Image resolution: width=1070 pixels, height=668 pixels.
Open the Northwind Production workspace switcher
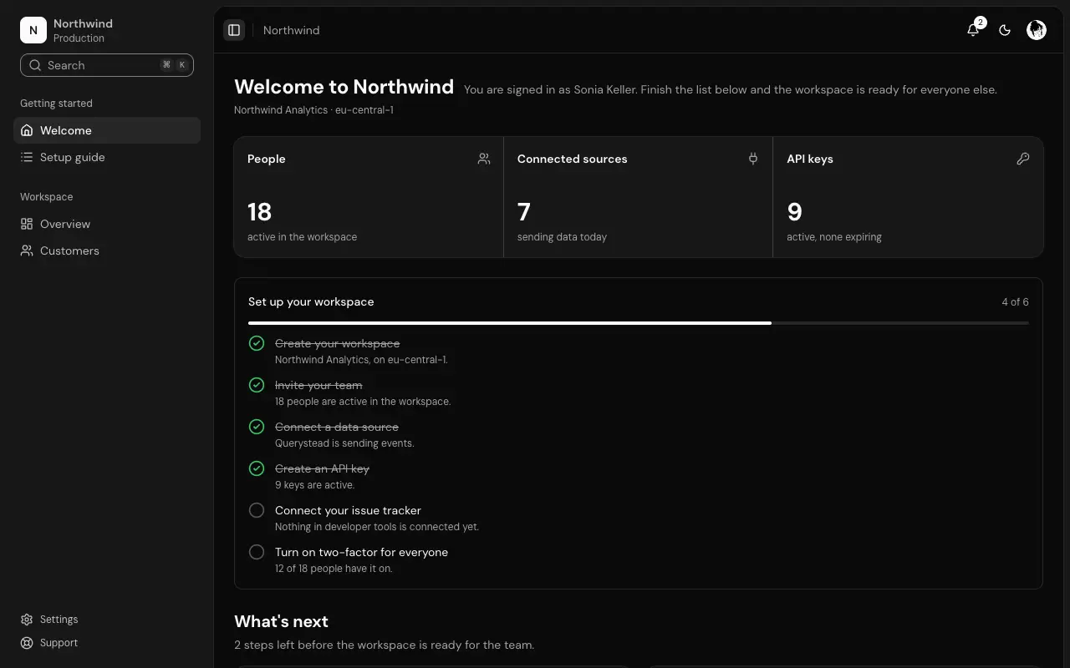tap(107, 30)
